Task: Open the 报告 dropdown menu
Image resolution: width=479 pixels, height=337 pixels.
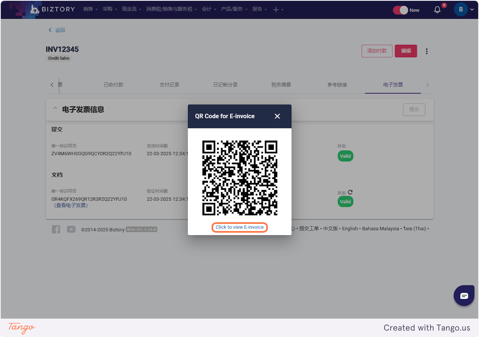Action: point(259,9)
